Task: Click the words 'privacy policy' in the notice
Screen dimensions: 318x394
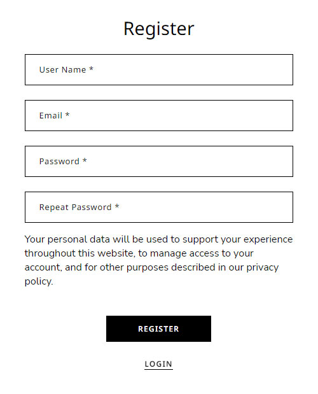Action: pos(262,268)
